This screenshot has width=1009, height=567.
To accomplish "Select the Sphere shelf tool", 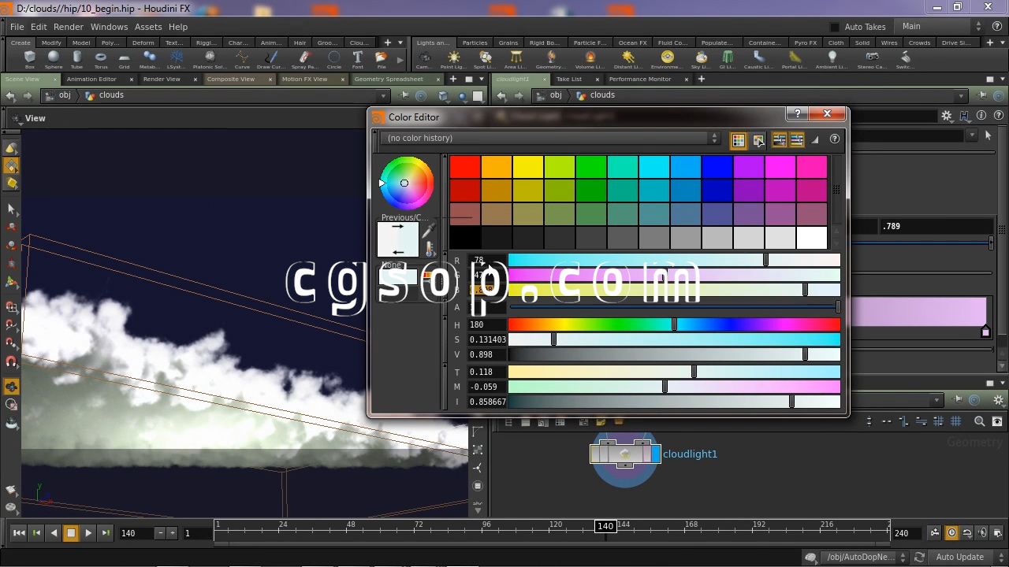I will [x=54, y=60].
